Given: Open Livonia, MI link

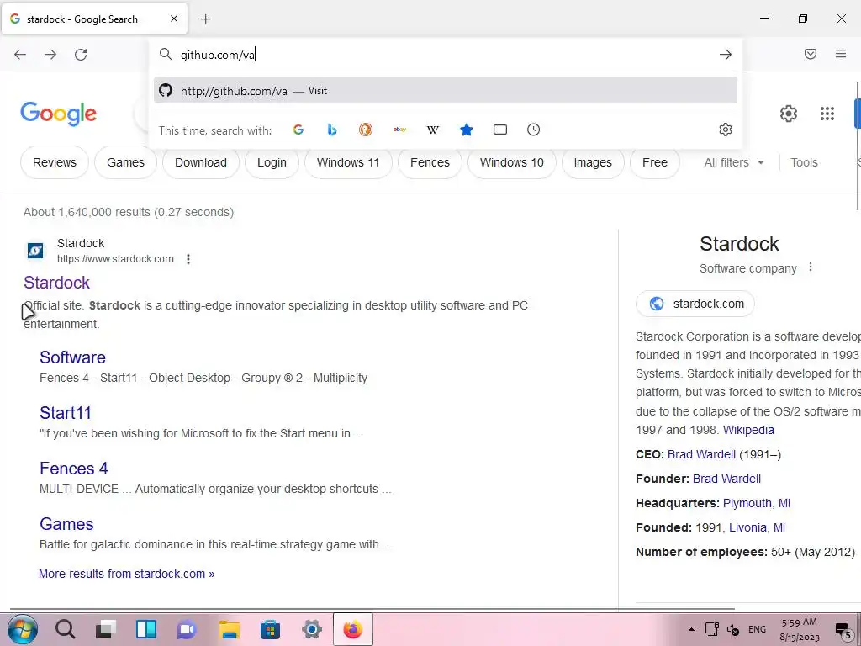Looking at the screenshot, I should (x=757, y=527).
